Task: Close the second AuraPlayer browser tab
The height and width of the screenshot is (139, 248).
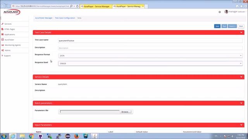Action: (143, 6)
